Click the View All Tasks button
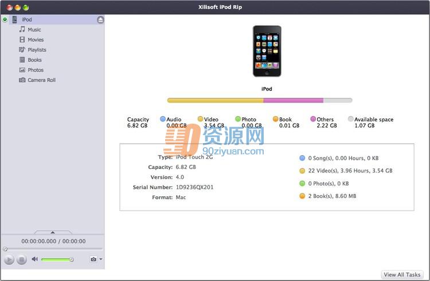Viewport: 430px width, 281px height. tap(402, 275)
